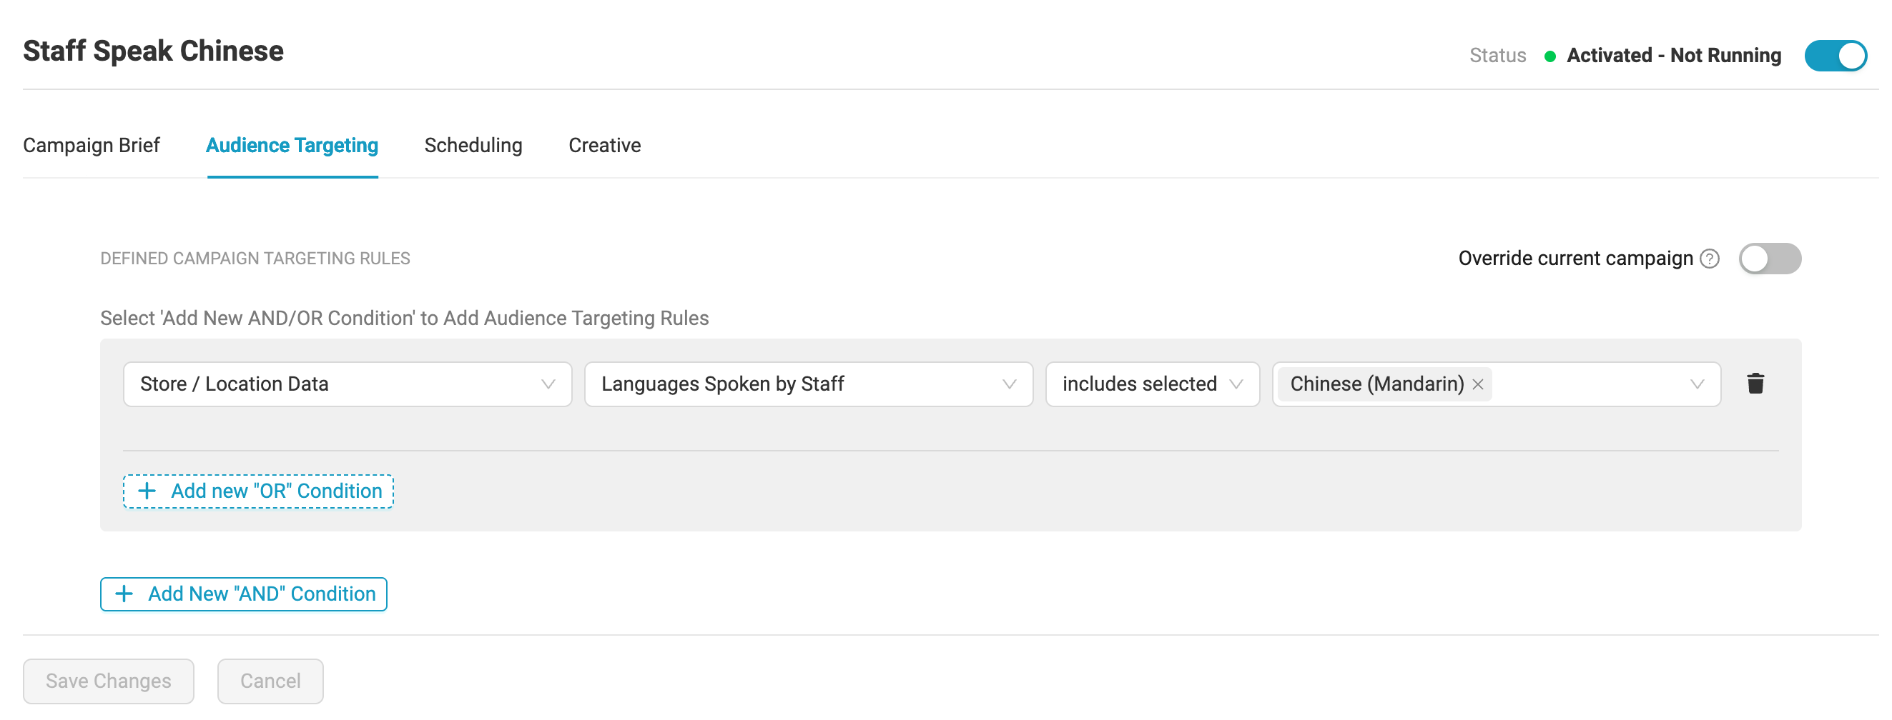Click the plus icon in Add New AND Condition
This screenshot has height=720, width=1892.
124,594
